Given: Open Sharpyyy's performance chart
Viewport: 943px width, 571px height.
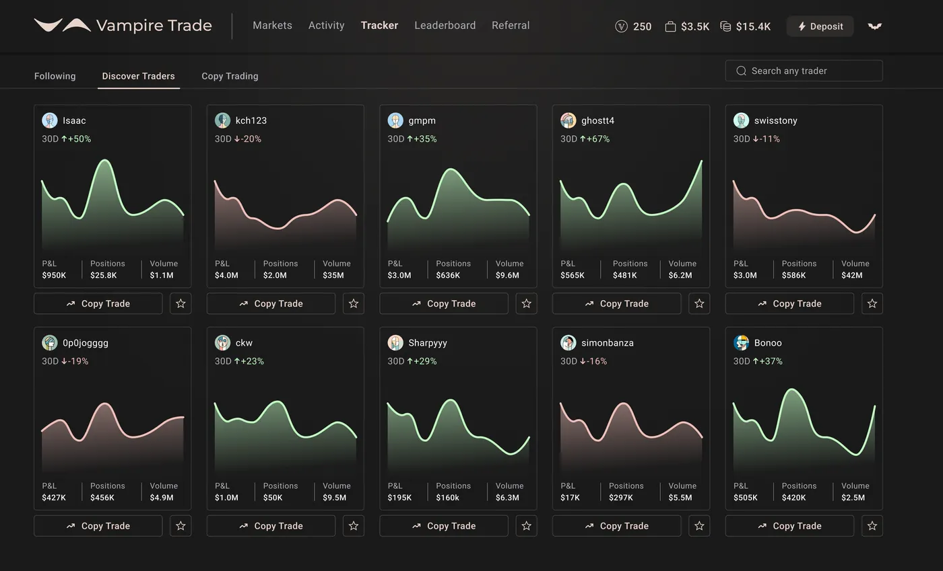Looking at the screenshot, I should (x=458, y=427).
